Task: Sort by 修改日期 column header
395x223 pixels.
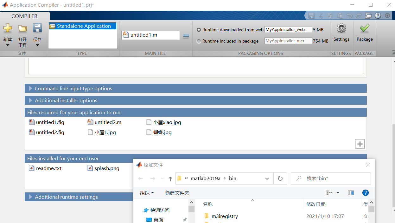Action: (315, 204)
